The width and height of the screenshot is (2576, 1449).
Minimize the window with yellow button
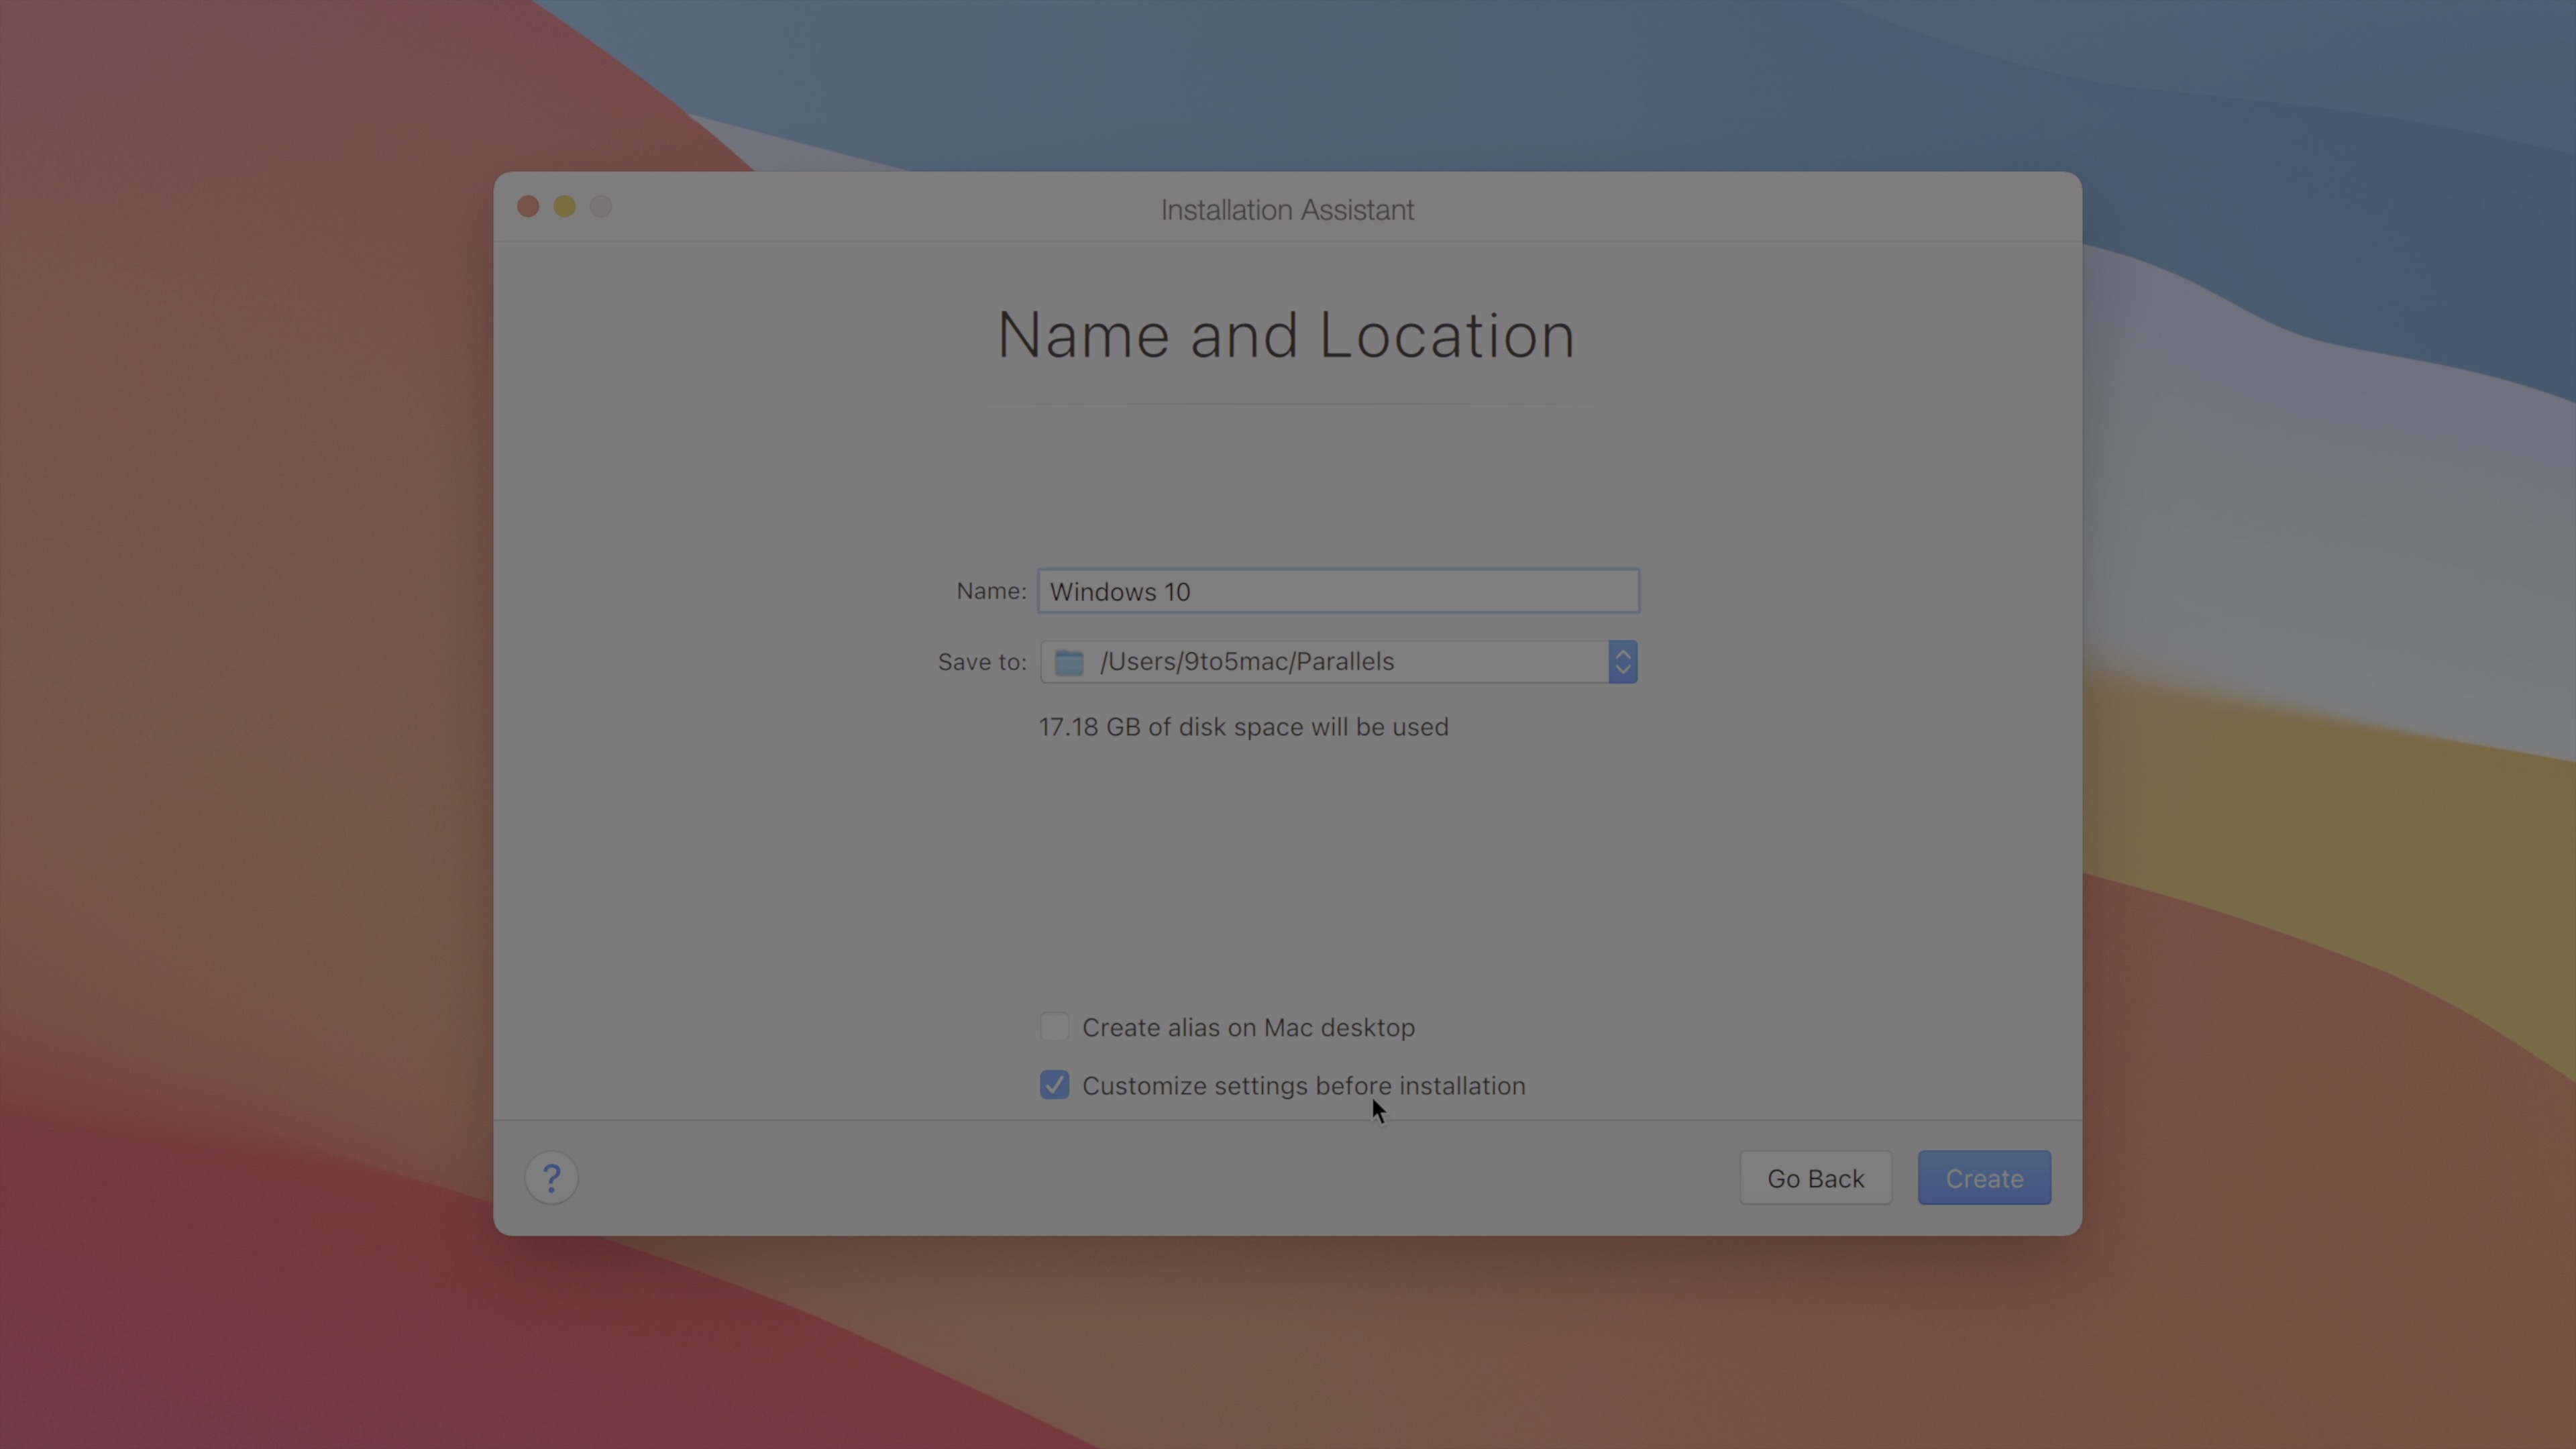pos(564,207)
